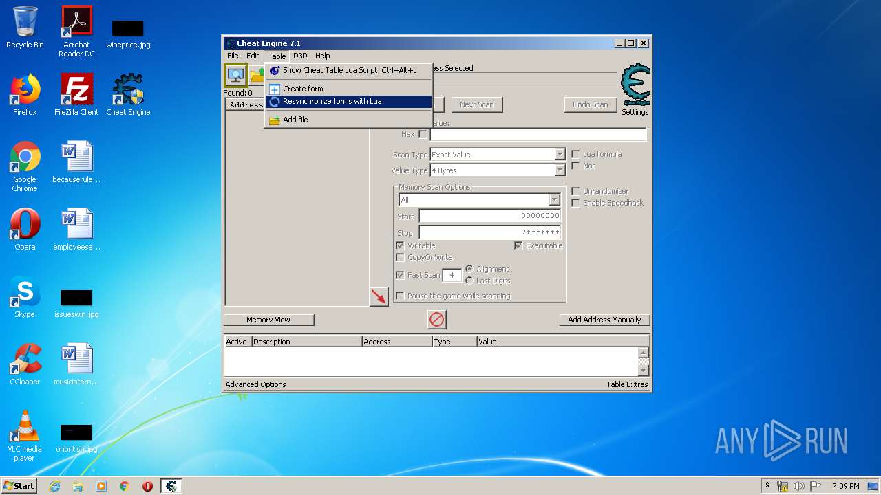Screen dimensions: 881x495
Task: Click the Type column header
Action: (454, 342)
